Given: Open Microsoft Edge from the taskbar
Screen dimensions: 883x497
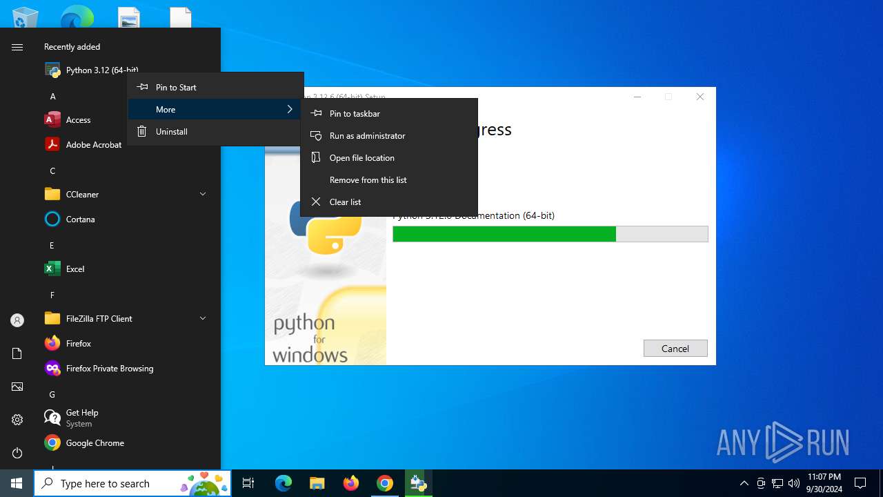Looking at the screenshot, I should [284, 483].
